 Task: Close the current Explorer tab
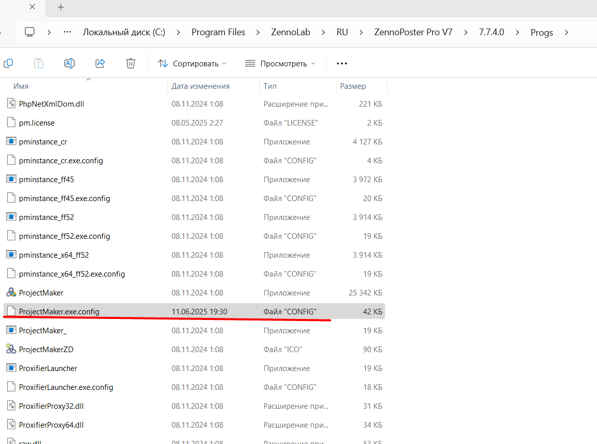point(32,7)
